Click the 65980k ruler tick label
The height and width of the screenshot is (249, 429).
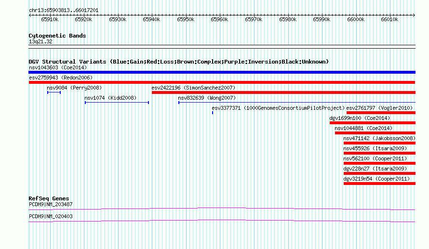click(288, 20)
